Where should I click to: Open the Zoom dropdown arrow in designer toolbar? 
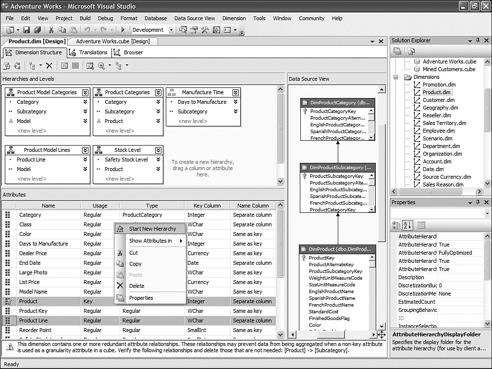tap(110, 65)
